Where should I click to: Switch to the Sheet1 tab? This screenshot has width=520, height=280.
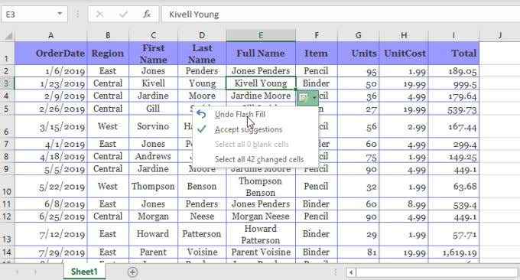[x=84, y=272]
